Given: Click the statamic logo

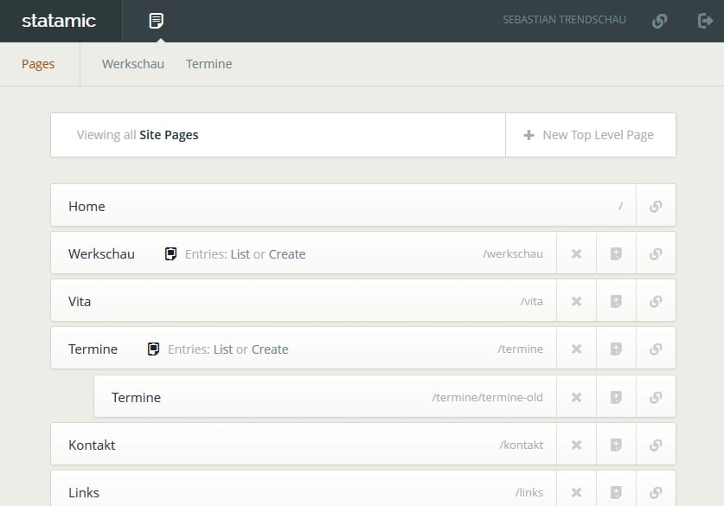Looking at the screenshot, I should [x=59, y=21].
